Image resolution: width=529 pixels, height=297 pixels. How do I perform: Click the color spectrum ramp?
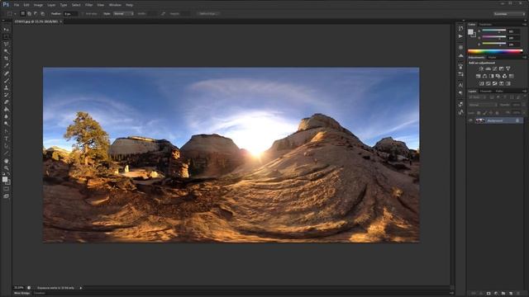pos(495,51)
